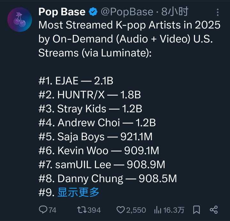Open the Pop Base cherry avatar
Image resolution: width=230 pixels, height=221 pixels.
pyautogui.click(x=19, y=20)
